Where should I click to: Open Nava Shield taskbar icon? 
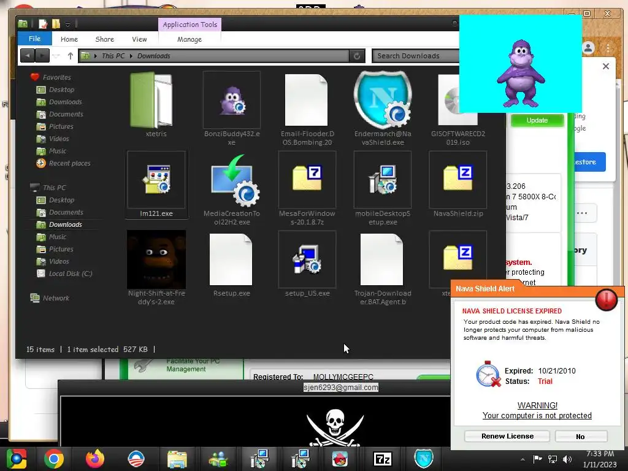424,459
